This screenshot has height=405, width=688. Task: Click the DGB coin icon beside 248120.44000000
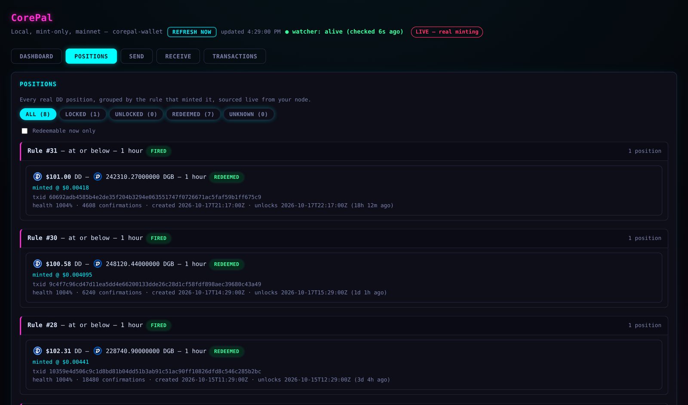click(x=98, y=264)
